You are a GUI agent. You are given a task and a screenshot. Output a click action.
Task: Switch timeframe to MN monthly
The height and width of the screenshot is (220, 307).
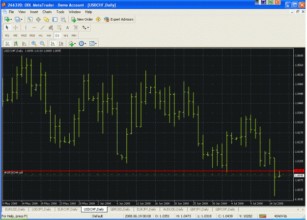[74, 36]
